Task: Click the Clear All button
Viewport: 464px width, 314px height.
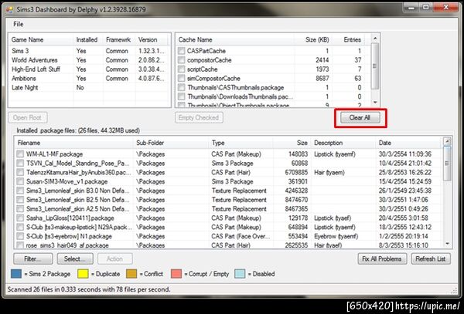Action: 360,118
